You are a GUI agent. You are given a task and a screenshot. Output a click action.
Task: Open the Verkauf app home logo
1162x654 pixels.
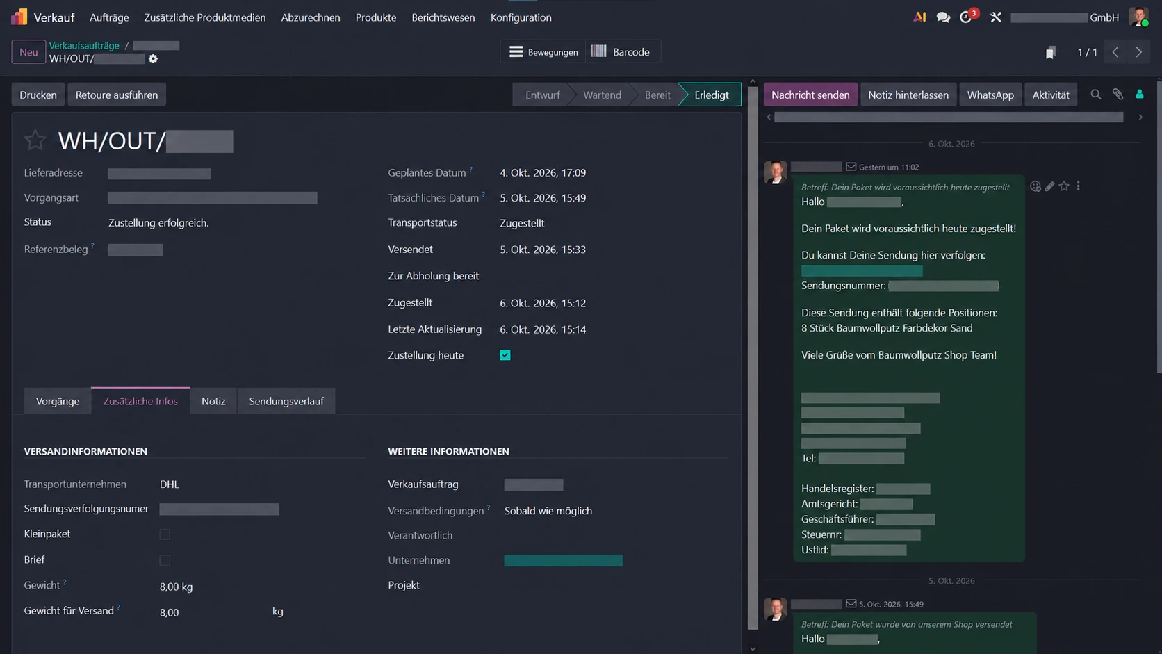click(x=19, y=17)
